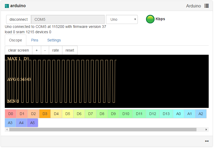Image resolution: width=214 pixels, height=148 pixels.
Task: Select the A5 analog pin button
Action: tap(32, 123)
